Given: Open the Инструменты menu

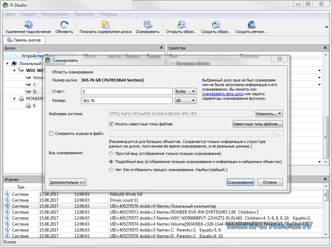Looking at the screenshot, I should click(55, 14).
